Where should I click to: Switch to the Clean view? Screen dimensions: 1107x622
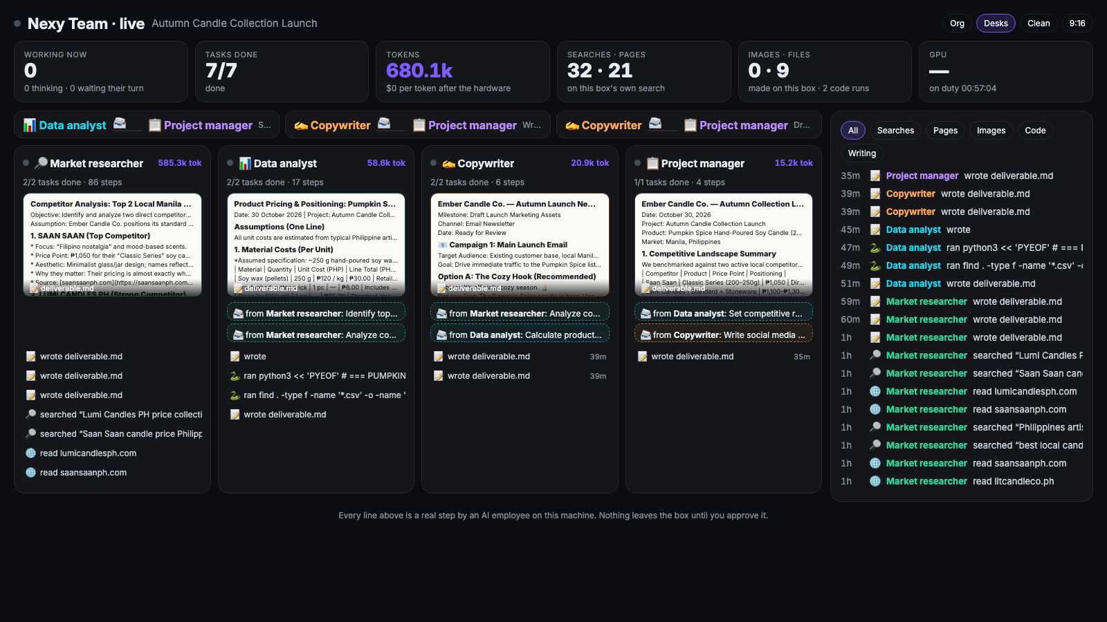[x=1039, y=23]
